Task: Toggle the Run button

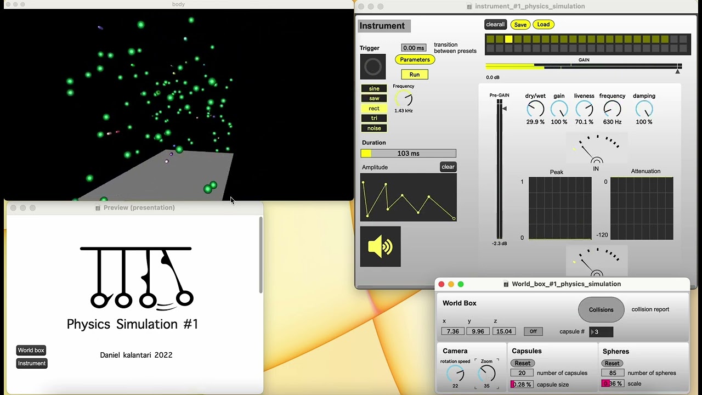Action: 415,75
